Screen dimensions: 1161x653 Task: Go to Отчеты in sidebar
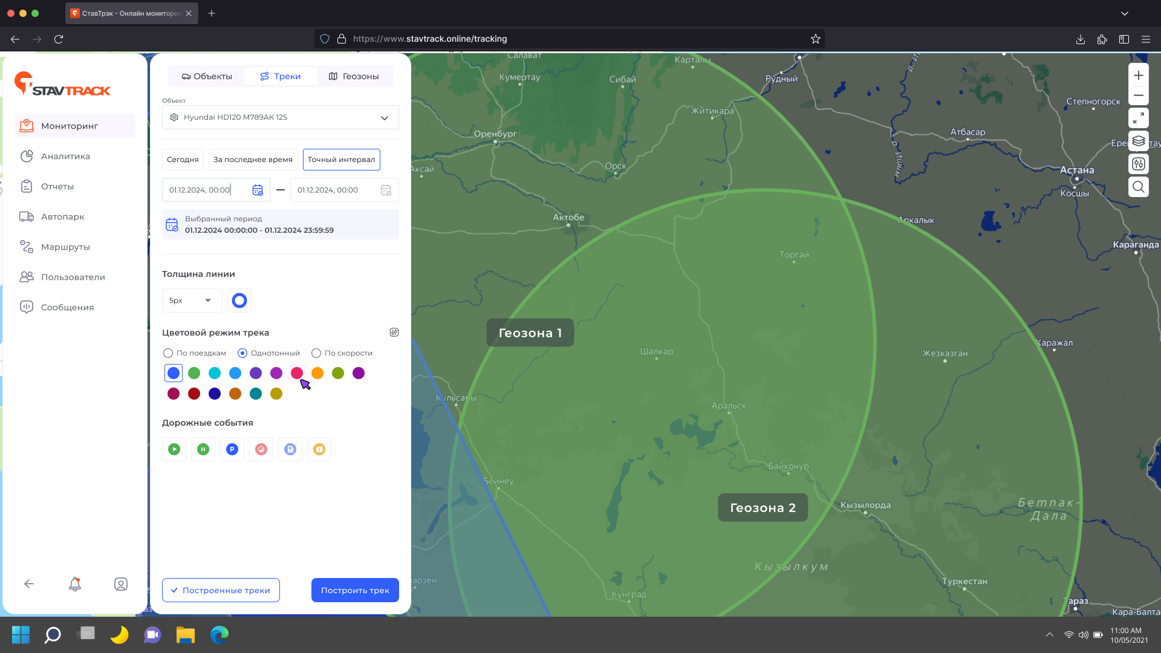click(x=75, y=186)
